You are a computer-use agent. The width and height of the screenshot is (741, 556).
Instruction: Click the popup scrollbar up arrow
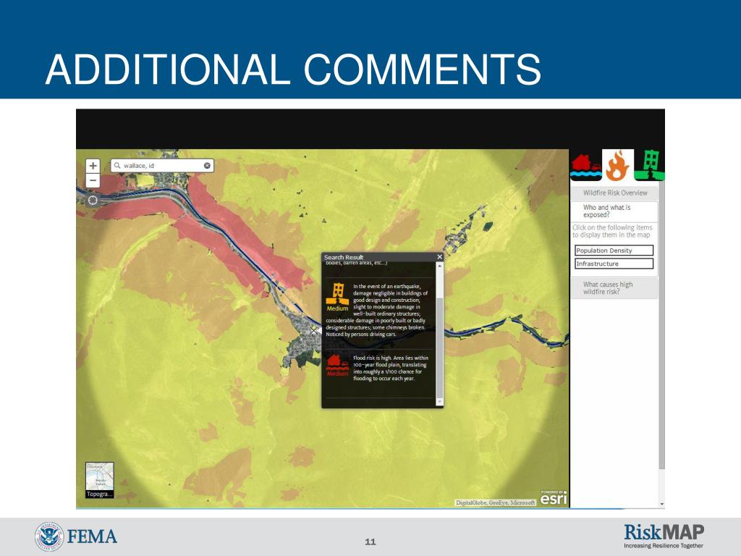pos(439,266)
